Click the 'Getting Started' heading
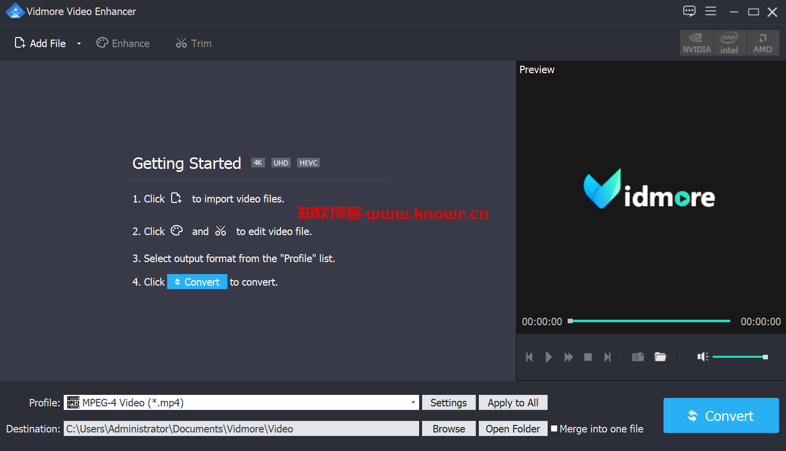Image resolution: width=786 pixels, height=451 pixels. pyautogui.click(x=187, y=163)
